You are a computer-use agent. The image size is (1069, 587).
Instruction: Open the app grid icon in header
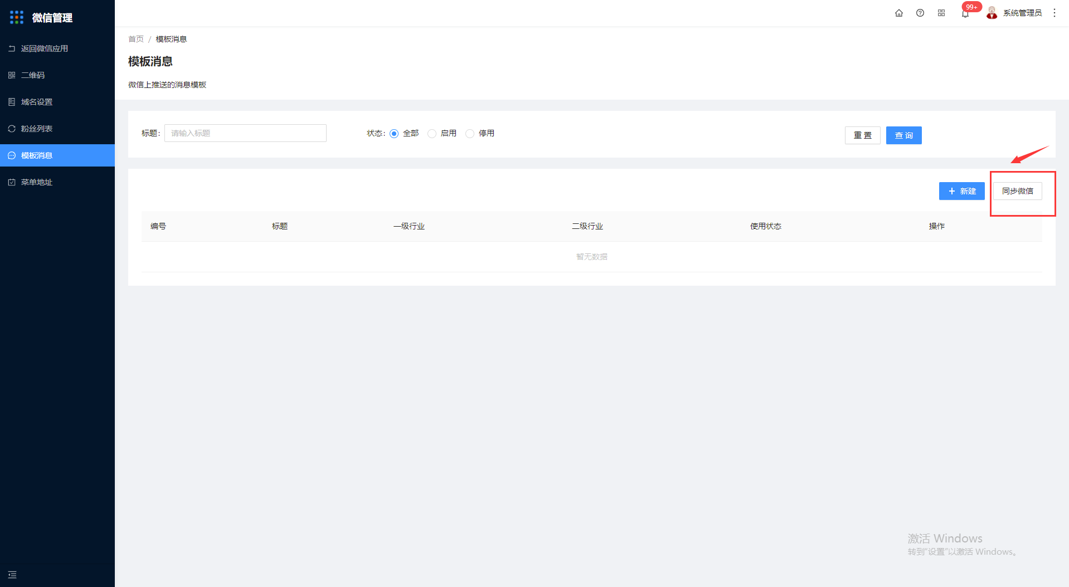click(x=941, y=13)
